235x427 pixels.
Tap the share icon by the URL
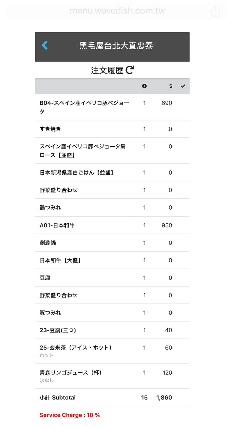(216, 11)
